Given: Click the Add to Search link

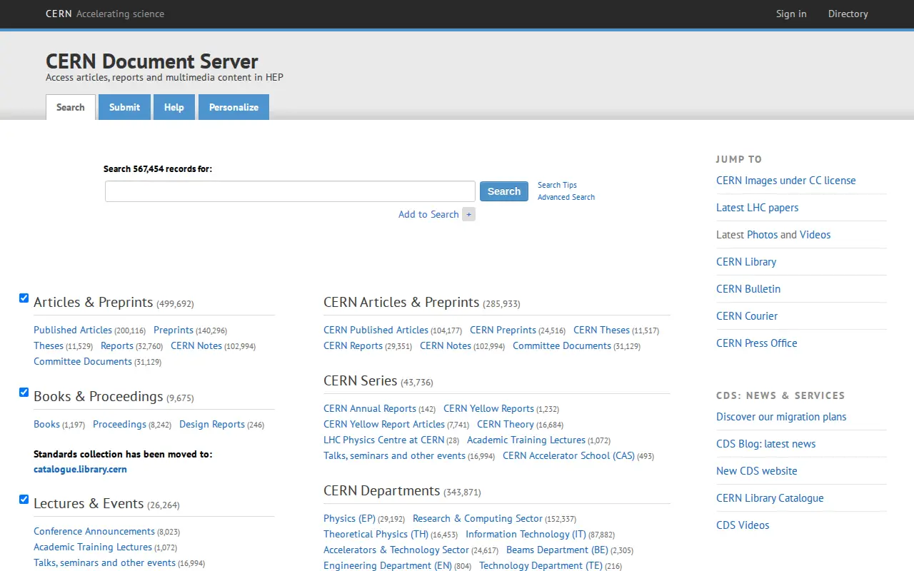Looking at the screenshot, I should pyautogui.click(x=428, y=214).
